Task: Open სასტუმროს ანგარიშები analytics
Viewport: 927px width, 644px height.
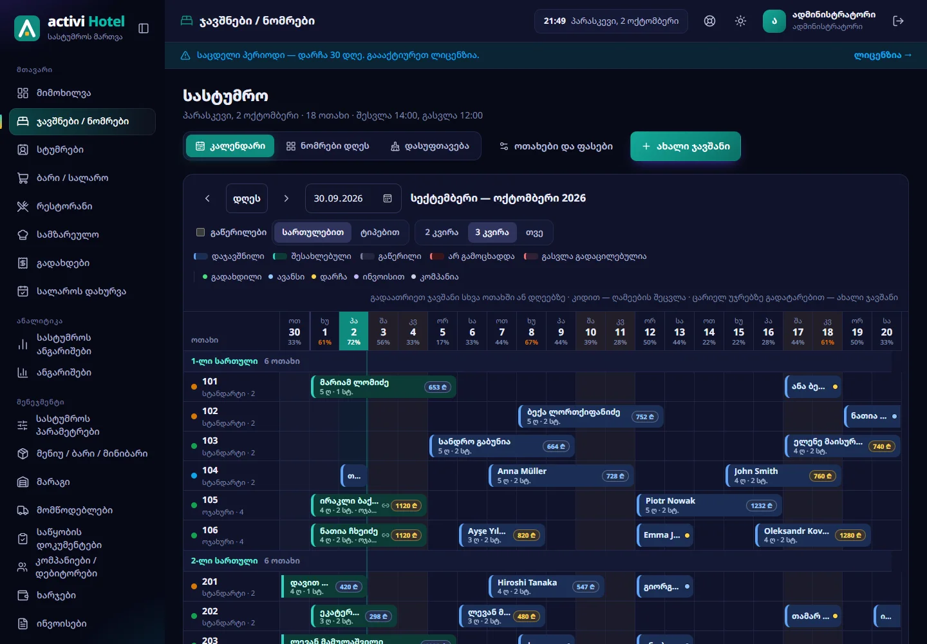Action: 82,345
